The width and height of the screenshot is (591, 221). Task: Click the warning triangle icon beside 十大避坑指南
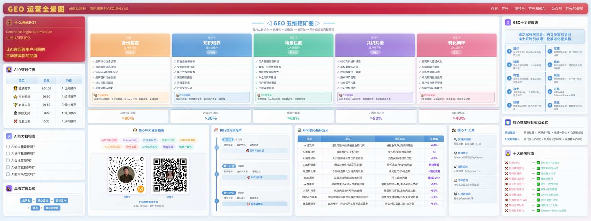[x=508, y=153]
